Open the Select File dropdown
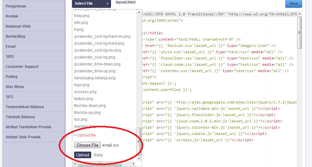 pyautogui.click(x=91, y=3)
